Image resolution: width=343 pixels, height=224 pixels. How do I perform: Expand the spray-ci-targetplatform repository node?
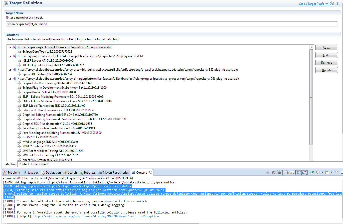pos(10,78)
